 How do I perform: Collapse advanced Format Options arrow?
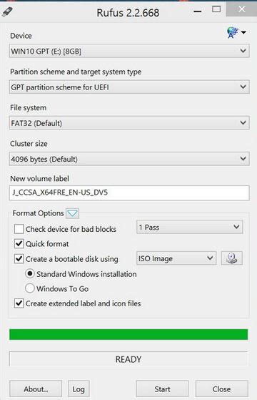(x=72, y=213)
